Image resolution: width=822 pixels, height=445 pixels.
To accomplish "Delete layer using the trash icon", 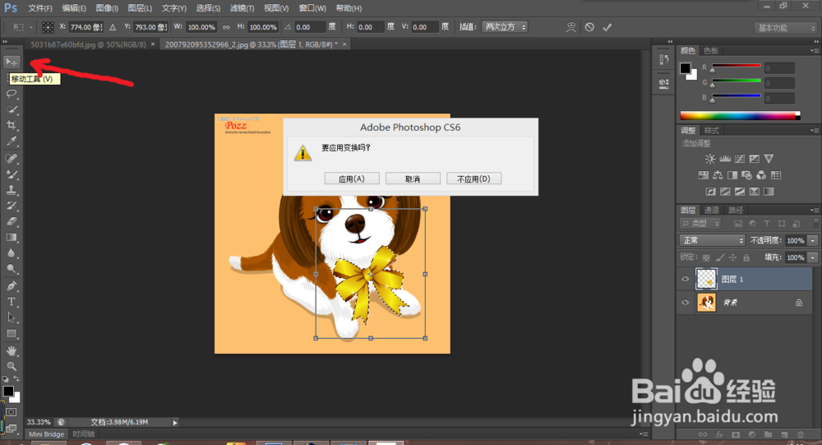I will tap(800, 434).
